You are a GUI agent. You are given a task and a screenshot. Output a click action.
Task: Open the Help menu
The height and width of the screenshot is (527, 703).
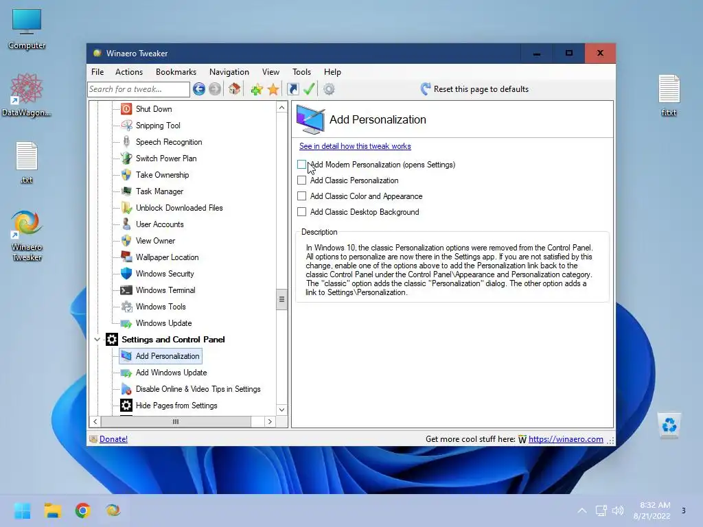[333, 71]
